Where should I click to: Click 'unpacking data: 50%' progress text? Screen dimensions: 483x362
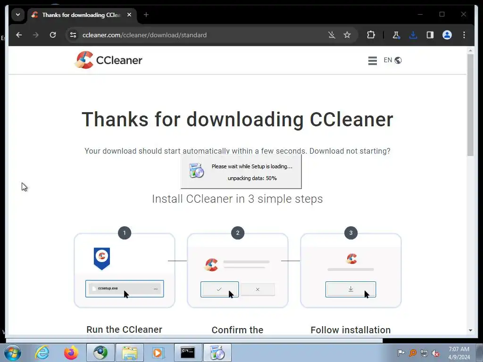[x=252, y=178]
